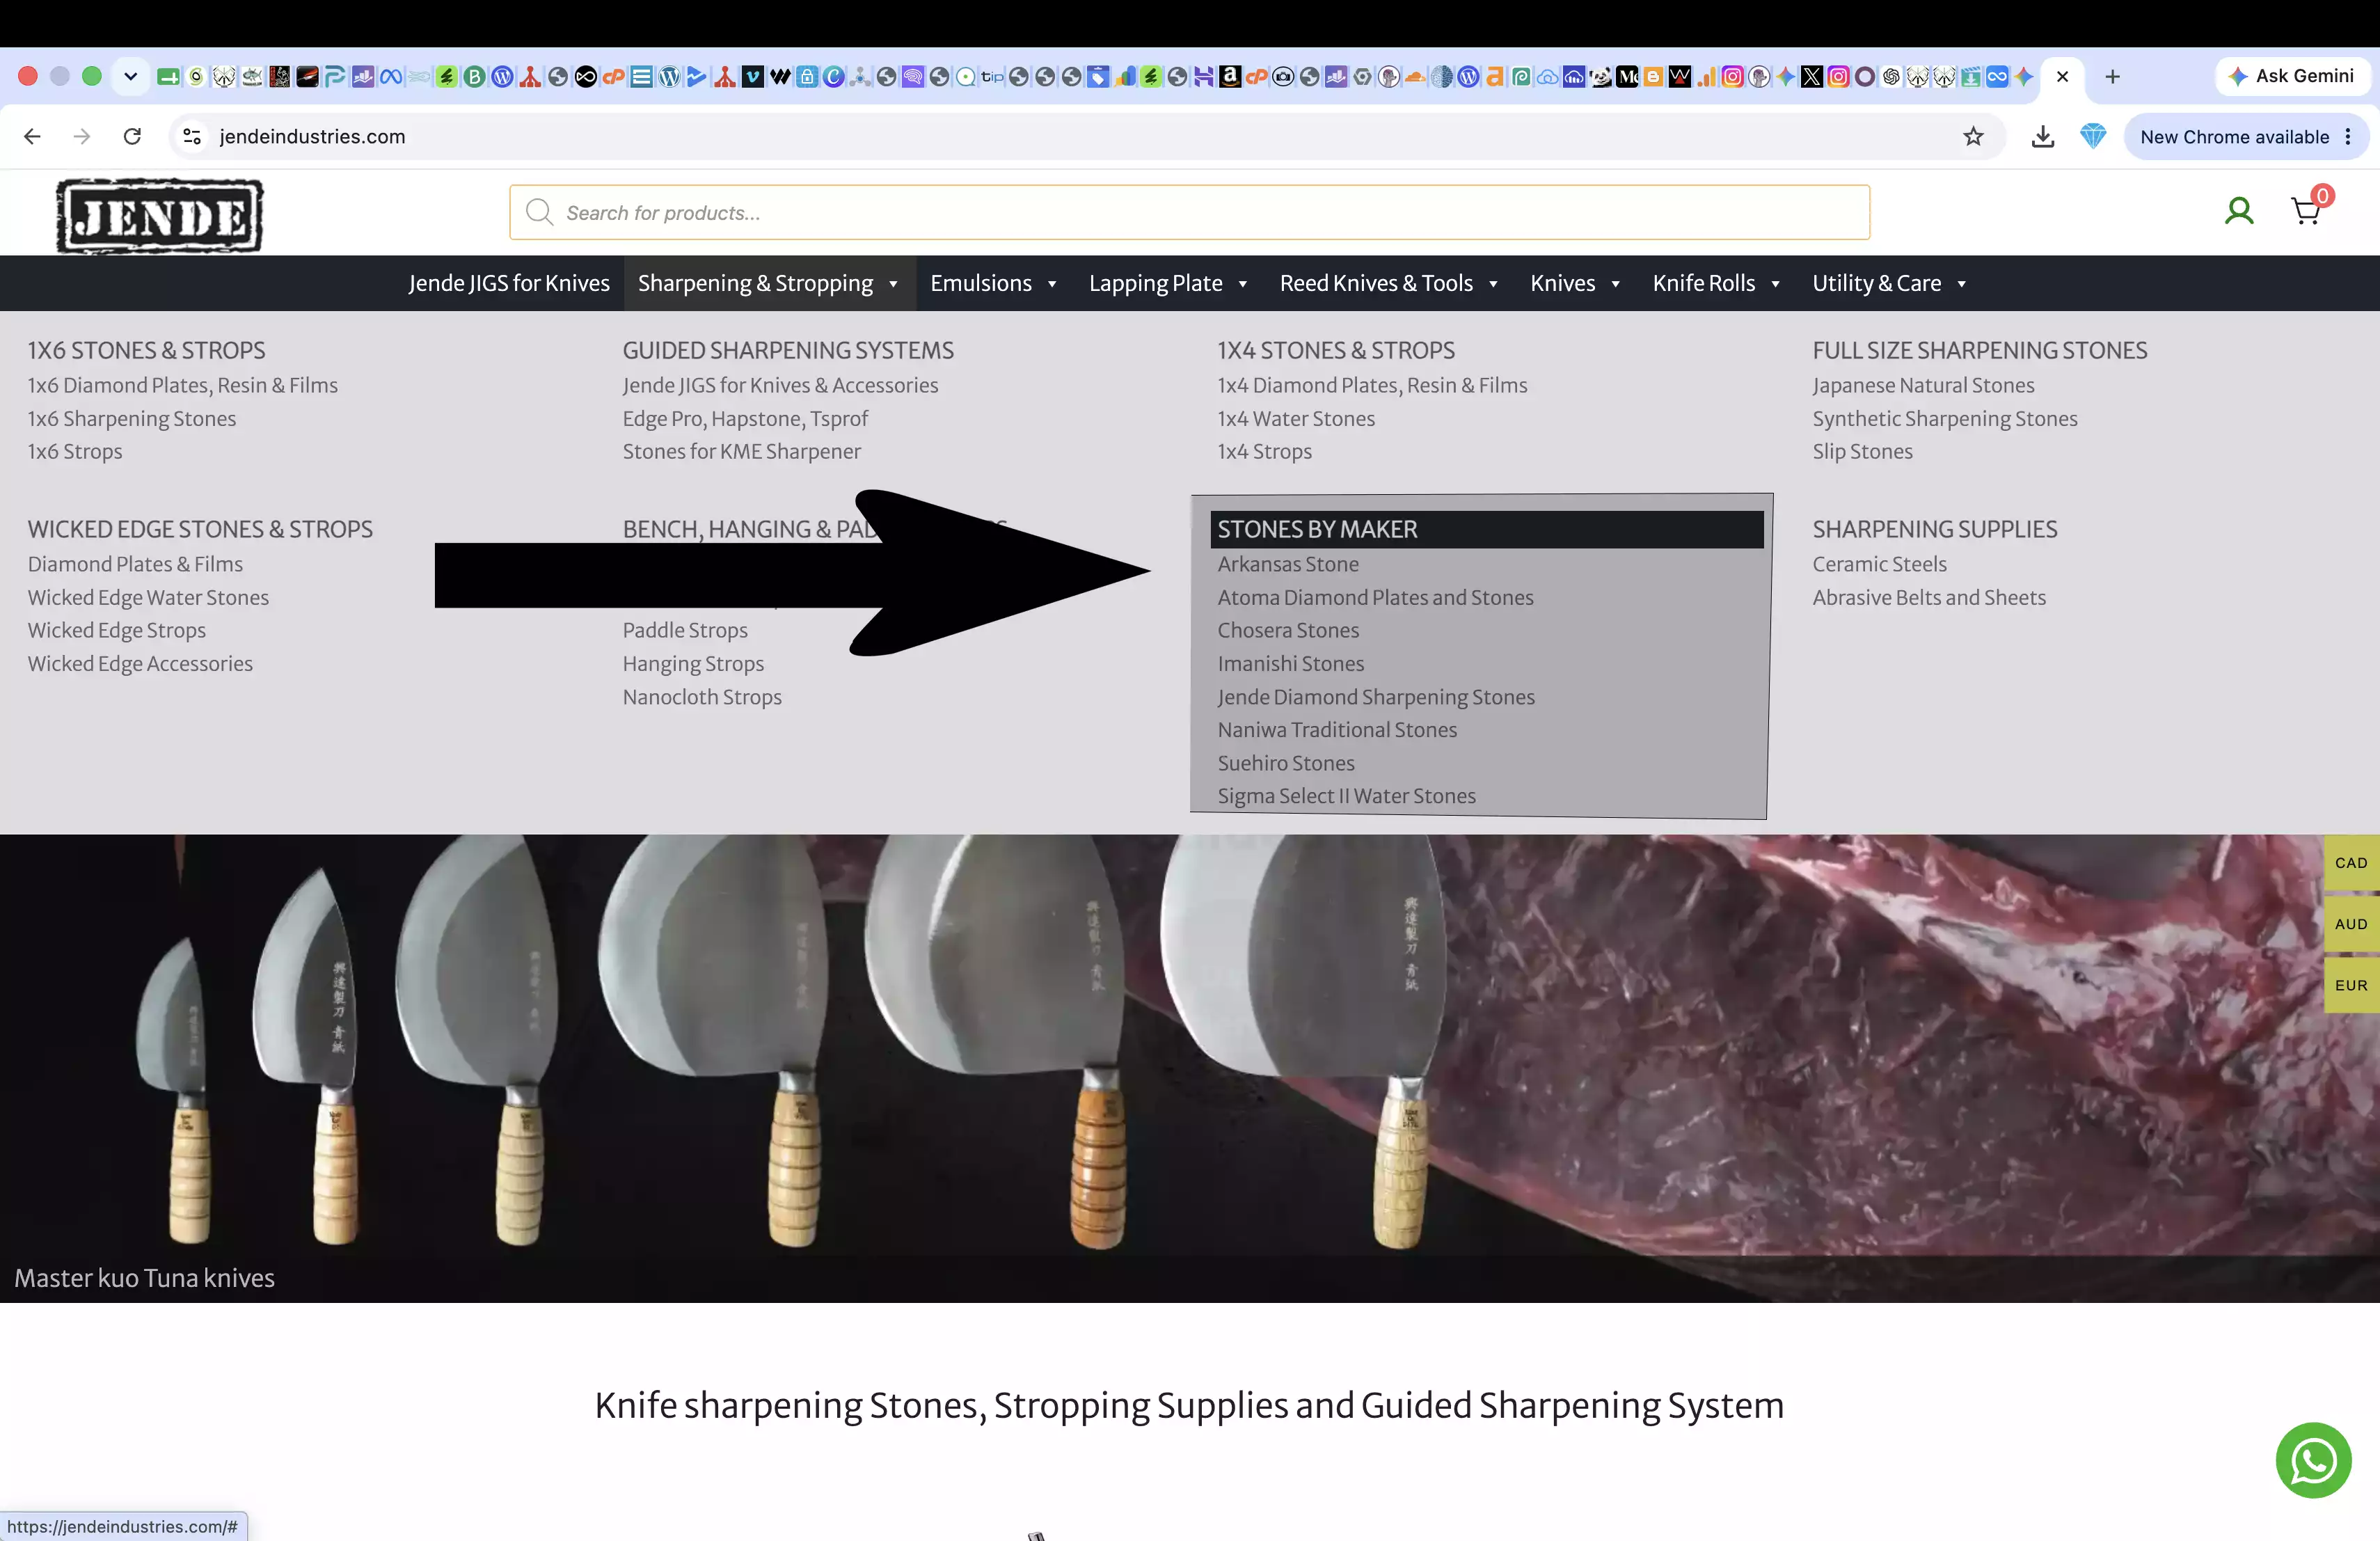Viewport: 2380px width, 1541px height.
Task: Click the browser forward arrow
Action: click(82, 136)
